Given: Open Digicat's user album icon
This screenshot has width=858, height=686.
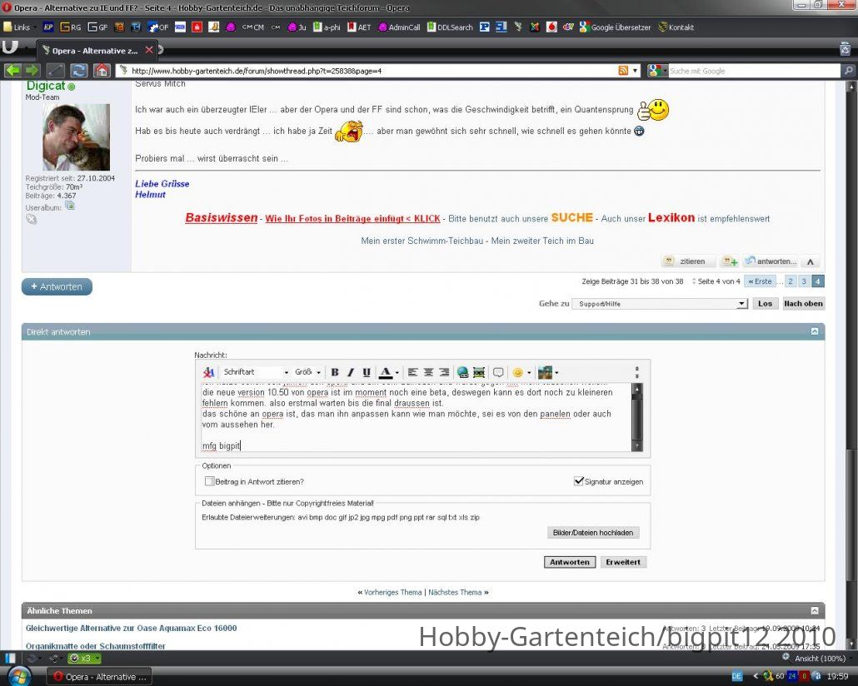Looking at the screenshot, I should tap(69, 206).
